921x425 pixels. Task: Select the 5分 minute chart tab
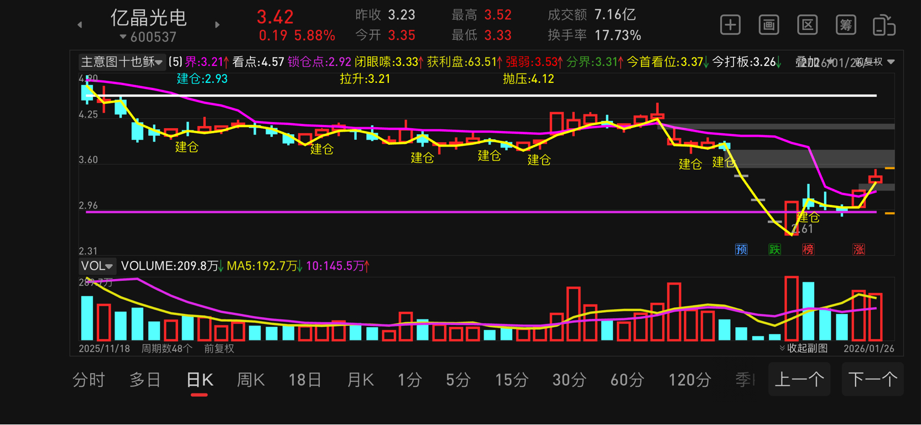(x=459, y=380)
